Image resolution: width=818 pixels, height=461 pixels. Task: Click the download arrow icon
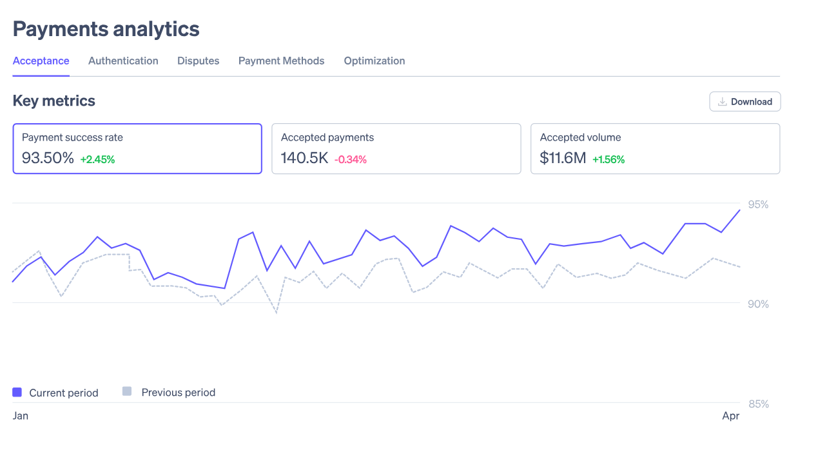click(x=723, y=102)
